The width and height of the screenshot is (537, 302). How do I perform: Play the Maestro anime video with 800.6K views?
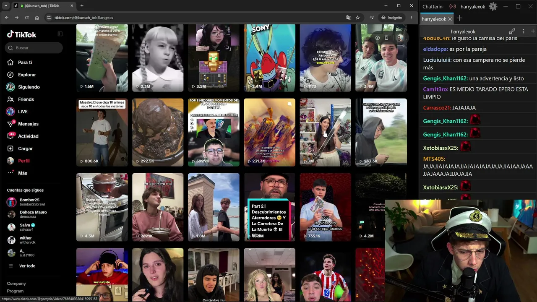pyautogui.click(x=102, y=133)
